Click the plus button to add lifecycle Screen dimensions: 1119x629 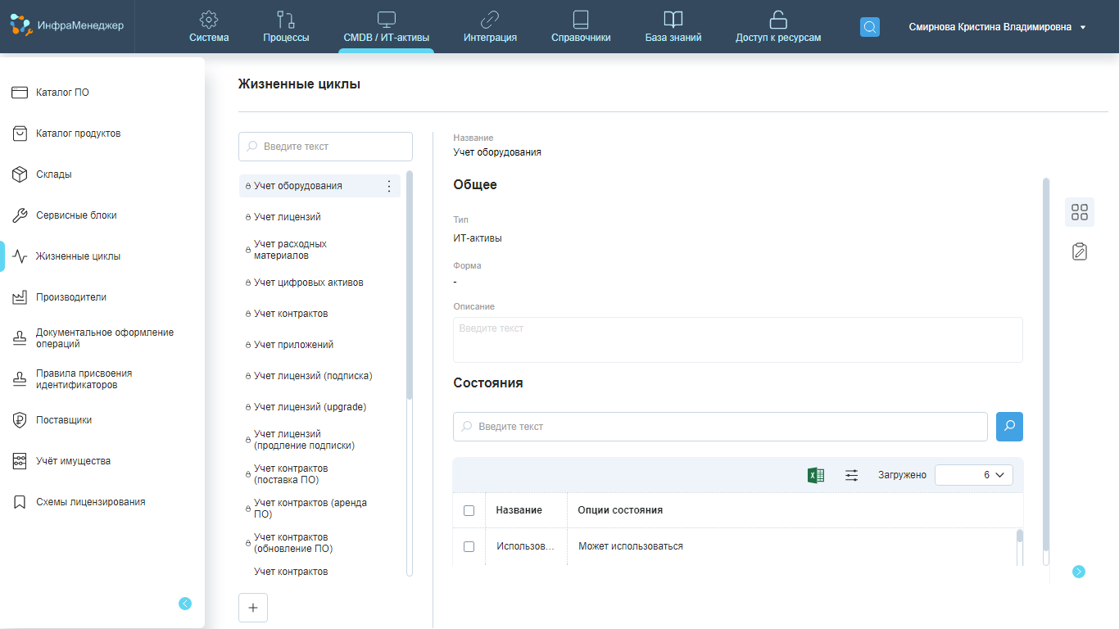pos(253,608)
